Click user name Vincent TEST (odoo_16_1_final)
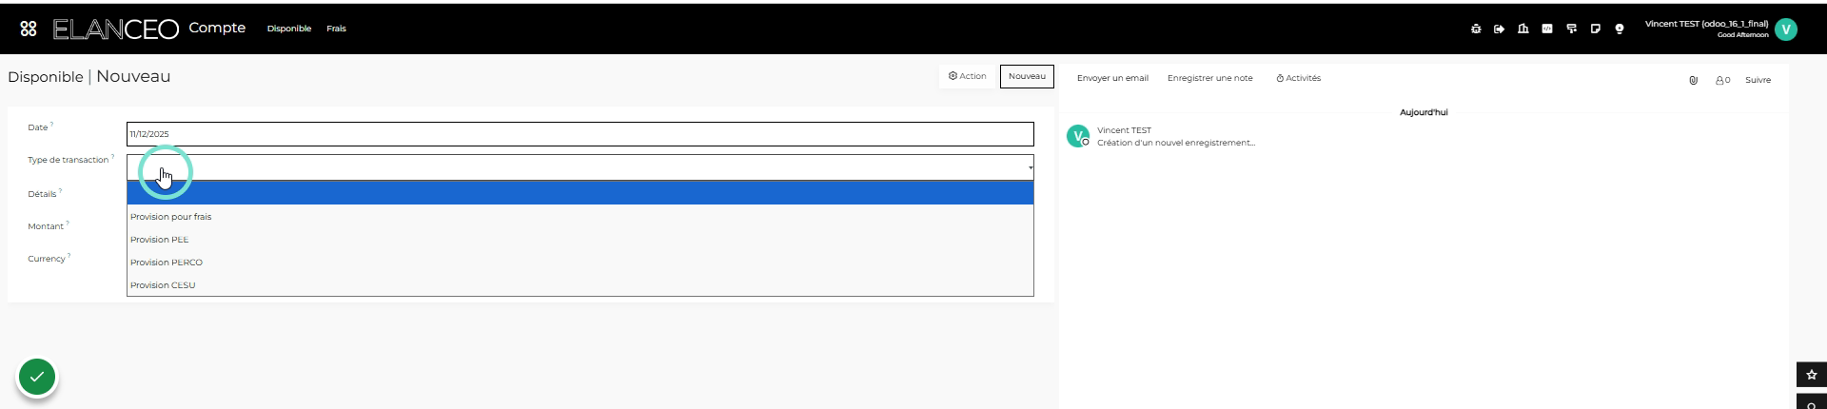This screenshot has width=1827, height=409. coord(1706,24)
